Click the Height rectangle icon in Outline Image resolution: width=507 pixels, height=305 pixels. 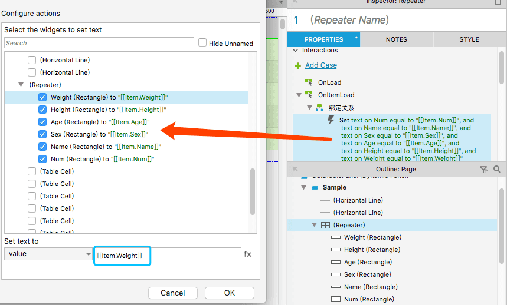click(336, 250)
